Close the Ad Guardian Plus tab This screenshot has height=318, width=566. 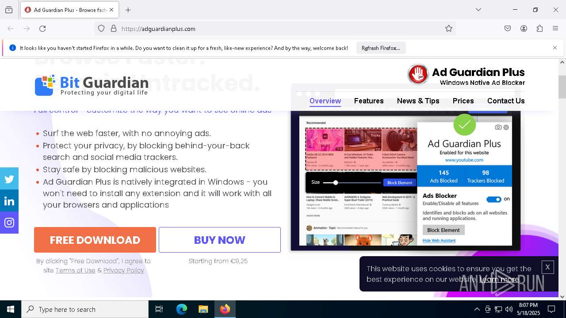coord(111,10)
